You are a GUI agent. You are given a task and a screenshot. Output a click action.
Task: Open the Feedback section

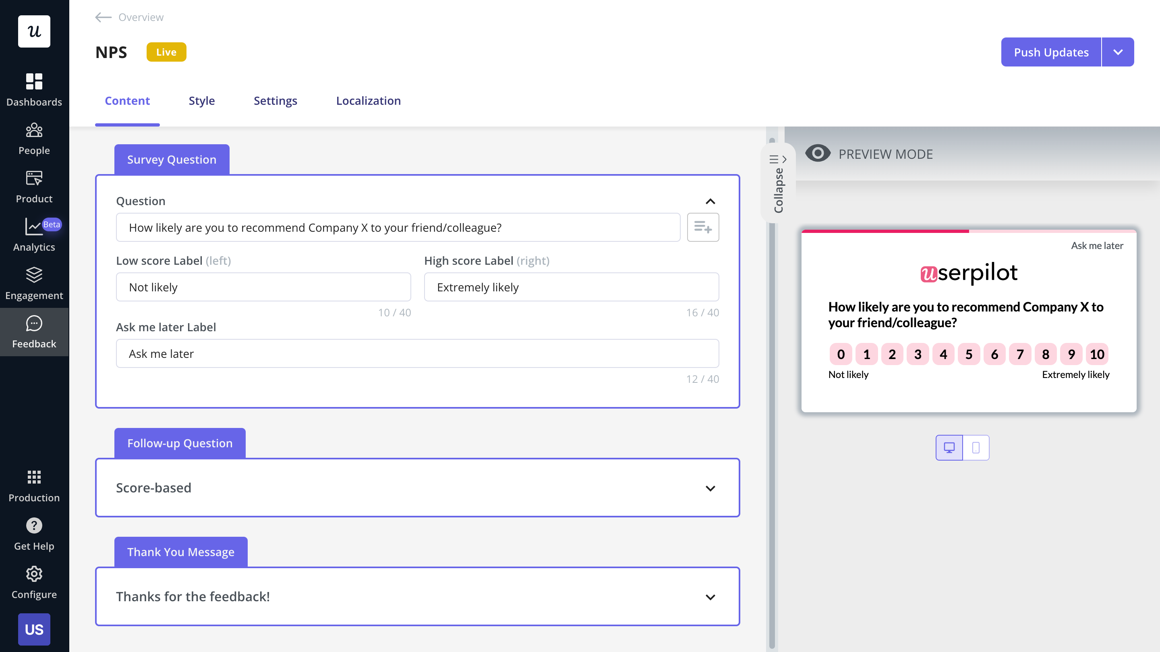(x=34, y=330)
